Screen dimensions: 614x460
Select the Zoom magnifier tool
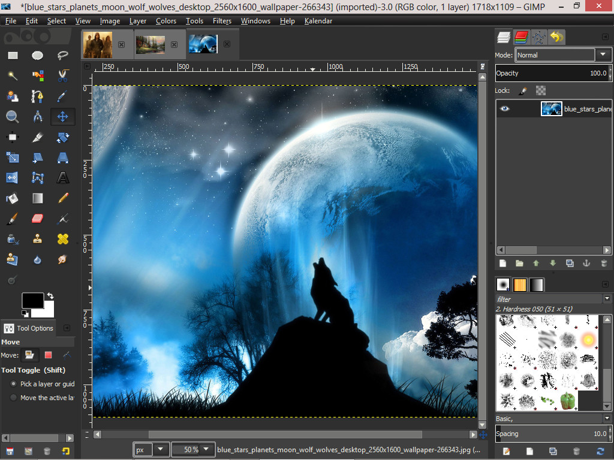[13, 117]
